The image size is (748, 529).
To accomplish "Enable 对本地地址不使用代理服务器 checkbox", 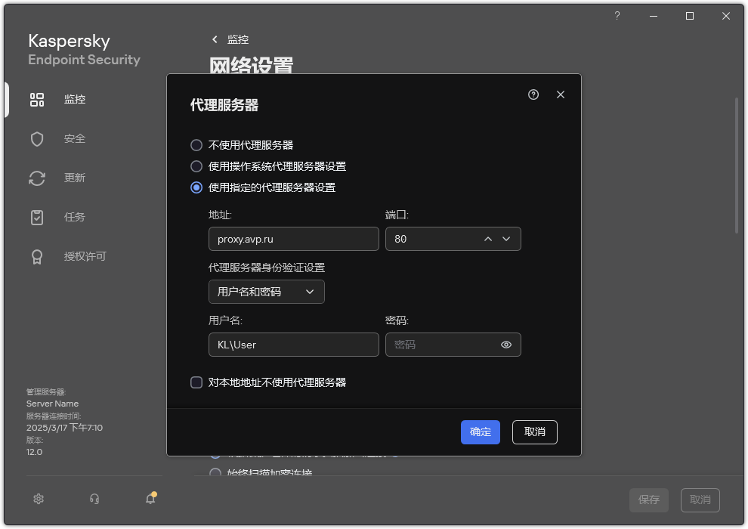I will tap(196, 382).
